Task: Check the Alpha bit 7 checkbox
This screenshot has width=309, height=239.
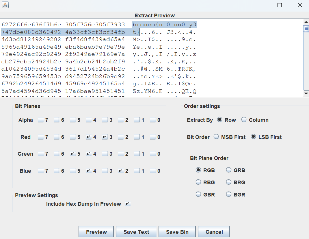Action: 40,120
